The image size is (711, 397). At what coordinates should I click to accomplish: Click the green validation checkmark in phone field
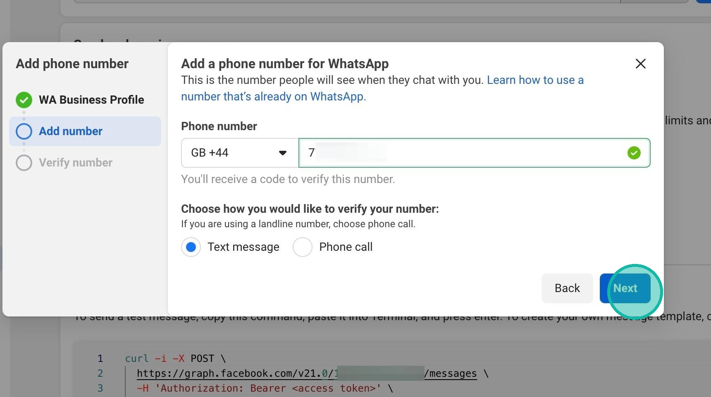(634, 153)
